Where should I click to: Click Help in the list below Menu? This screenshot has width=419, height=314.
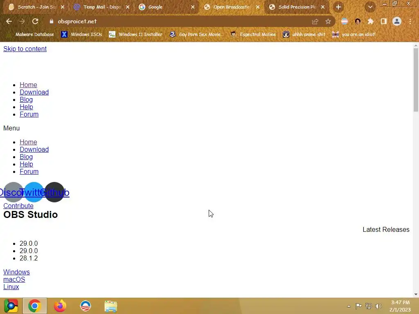tap(27, 164)
